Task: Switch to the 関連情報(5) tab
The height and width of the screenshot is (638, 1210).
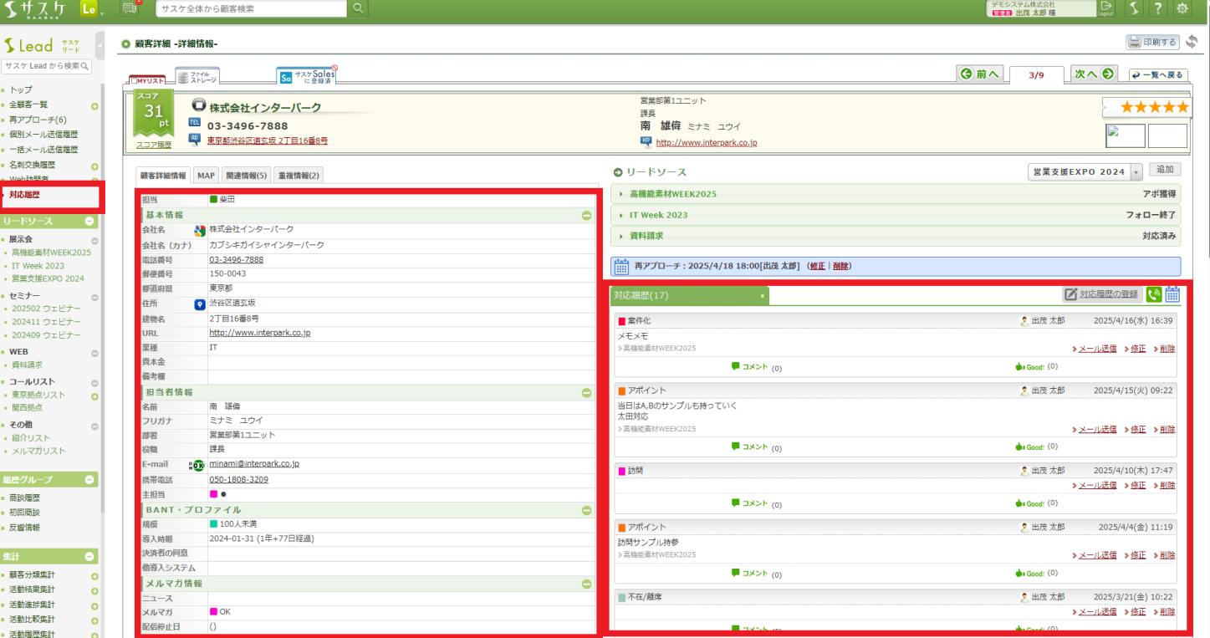Action: [247, 176]
